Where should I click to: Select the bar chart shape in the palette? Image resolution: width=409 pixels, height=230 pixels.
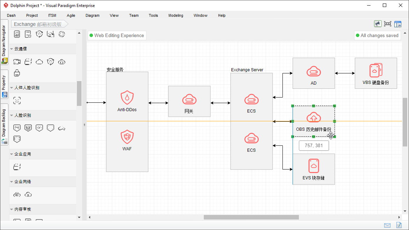tap(17, 34)
